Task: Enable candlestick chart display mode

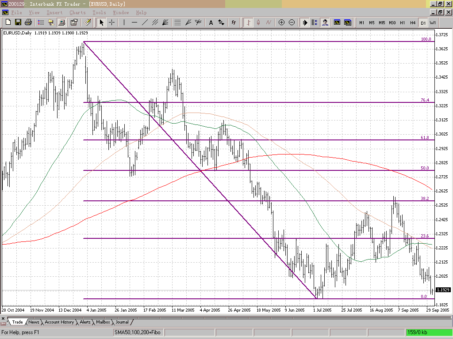Action: coord(258,23)
